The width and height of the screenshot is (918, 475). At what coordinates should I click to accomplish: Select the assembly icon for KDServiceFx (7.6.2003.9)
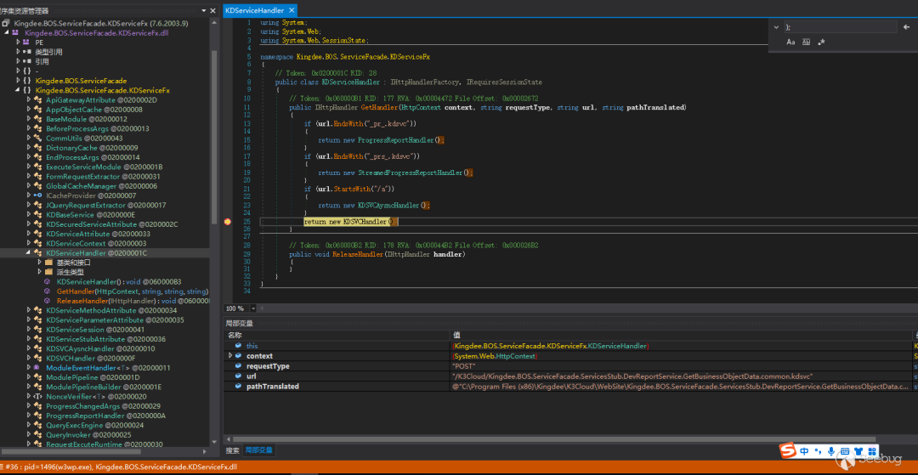[7, 24]
